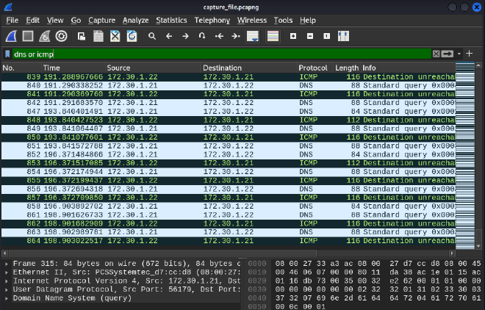The height and width of the screenshot is (310, 485).
Task: Click the display filter input field
Action: point(221,54)
